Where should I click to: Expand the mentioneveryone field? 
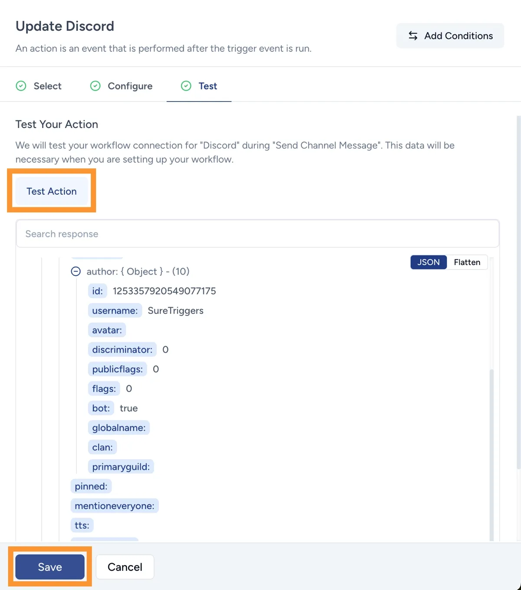[x=114, y=505]
